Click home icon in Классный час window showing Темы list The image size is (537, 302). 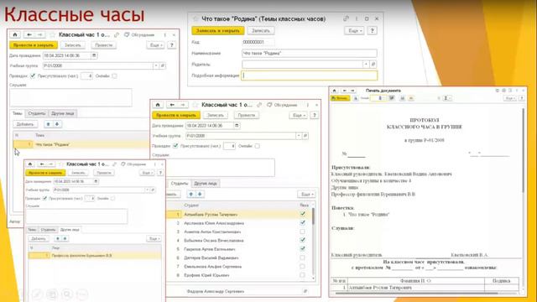click(15, 34)
